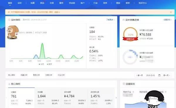Screen dimensions: 176x108
Task: Open the 流量 section in top navigation
Action: (x=33, y=3)
